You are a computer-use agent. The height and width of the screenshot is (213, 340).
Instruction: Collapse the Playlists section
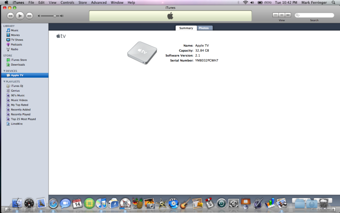[x=4, y=81]
